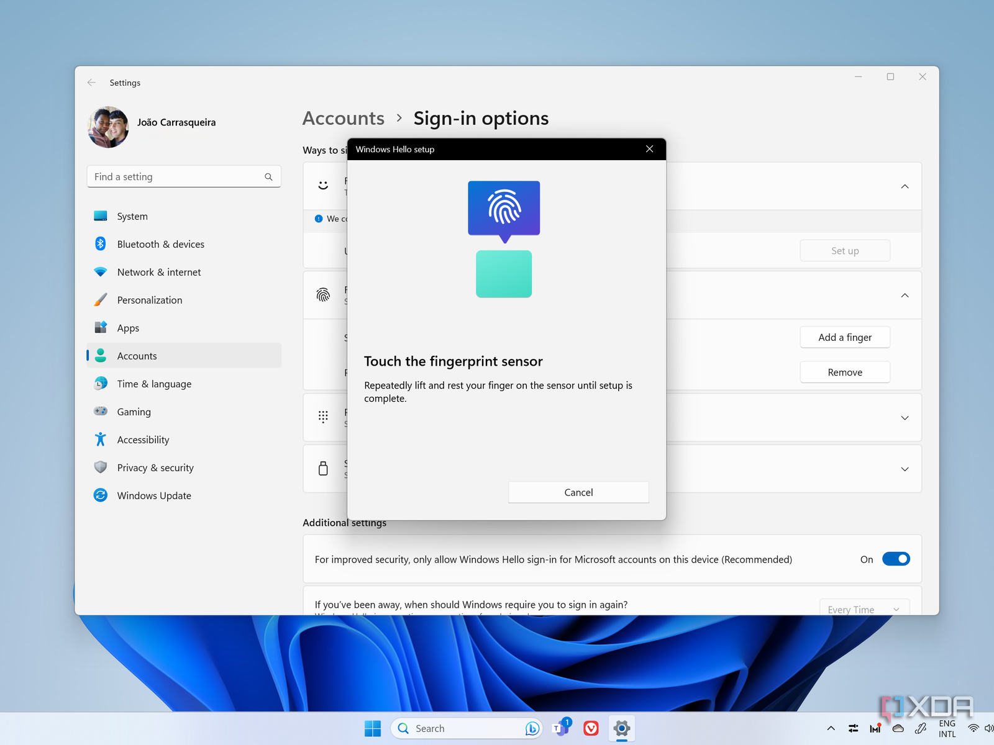Image resolution: width=994 pixels, height=745 pixels.
Task: Collapse the facial recognition section
Action: click(905, 186)
